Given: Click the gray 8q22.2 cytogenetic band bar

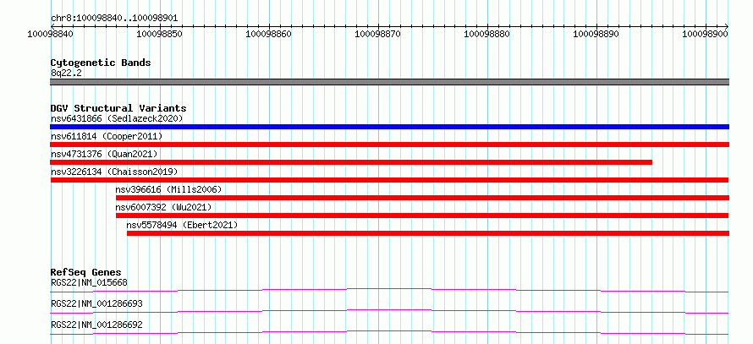Looking at the screenshot, I should point(389,82).
